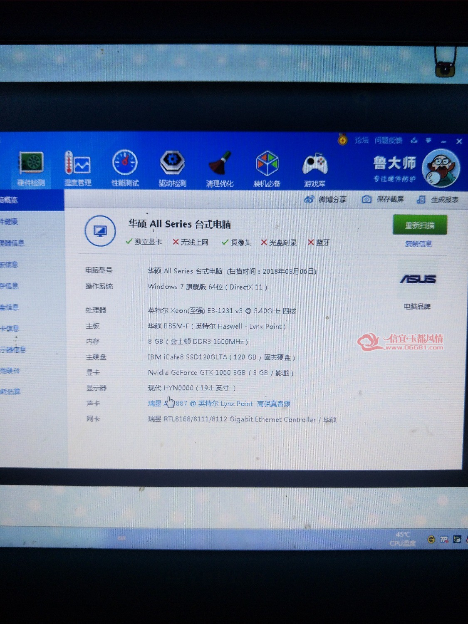Click the 微博分享 Weibo share icon
468x624 pixels.
pos(309,200)
